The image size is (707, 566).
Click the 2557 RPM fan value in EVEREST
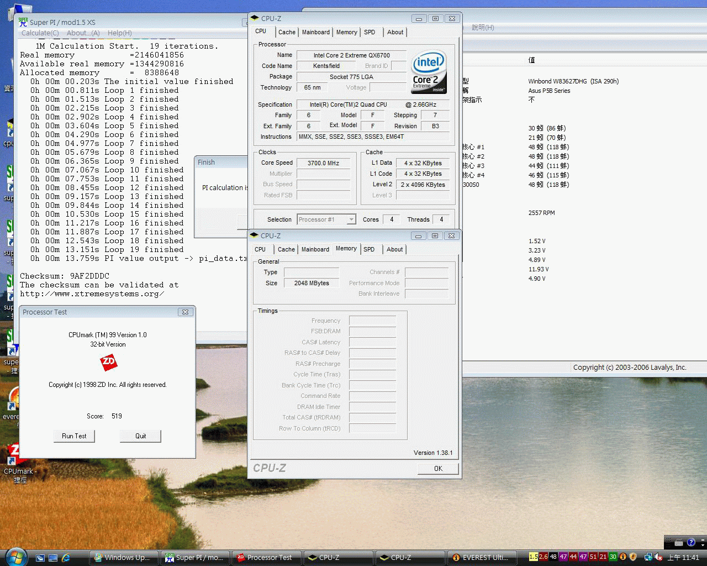click(x=541, y=213)
